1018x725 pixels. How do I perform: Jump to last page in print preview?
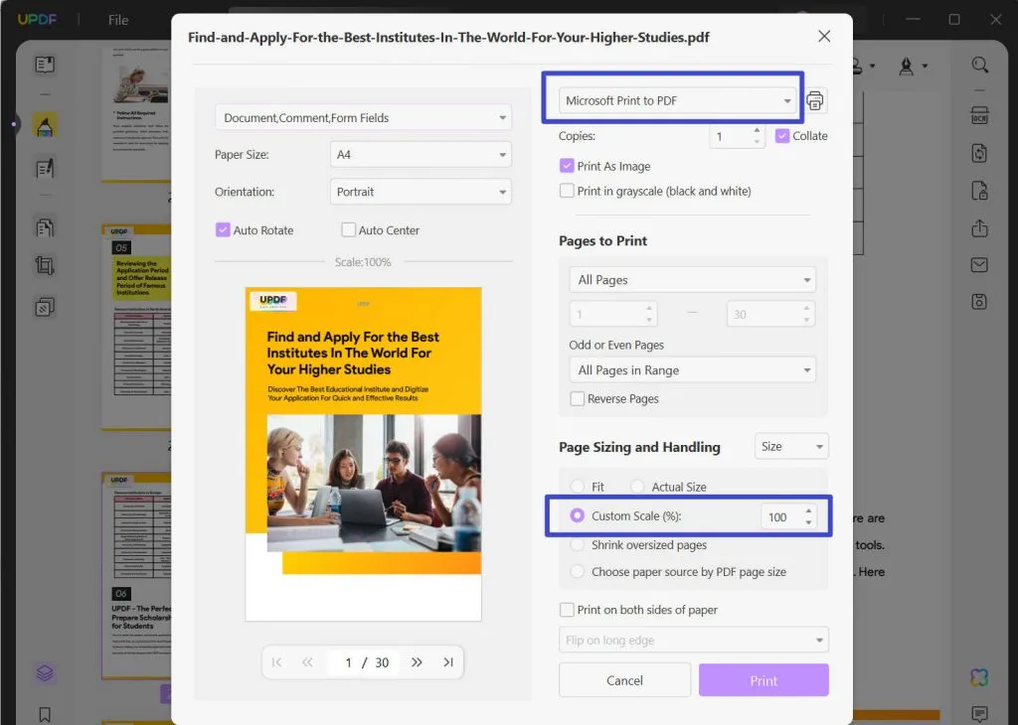coord(448,662)
